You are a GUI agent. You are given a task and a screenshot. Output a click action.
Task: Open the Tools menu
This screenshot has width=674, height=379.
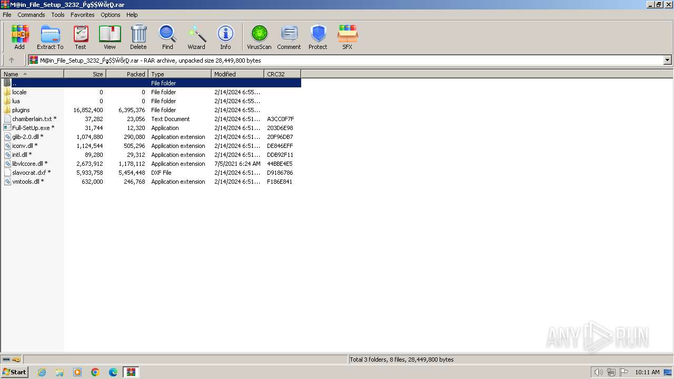[58, 15]
